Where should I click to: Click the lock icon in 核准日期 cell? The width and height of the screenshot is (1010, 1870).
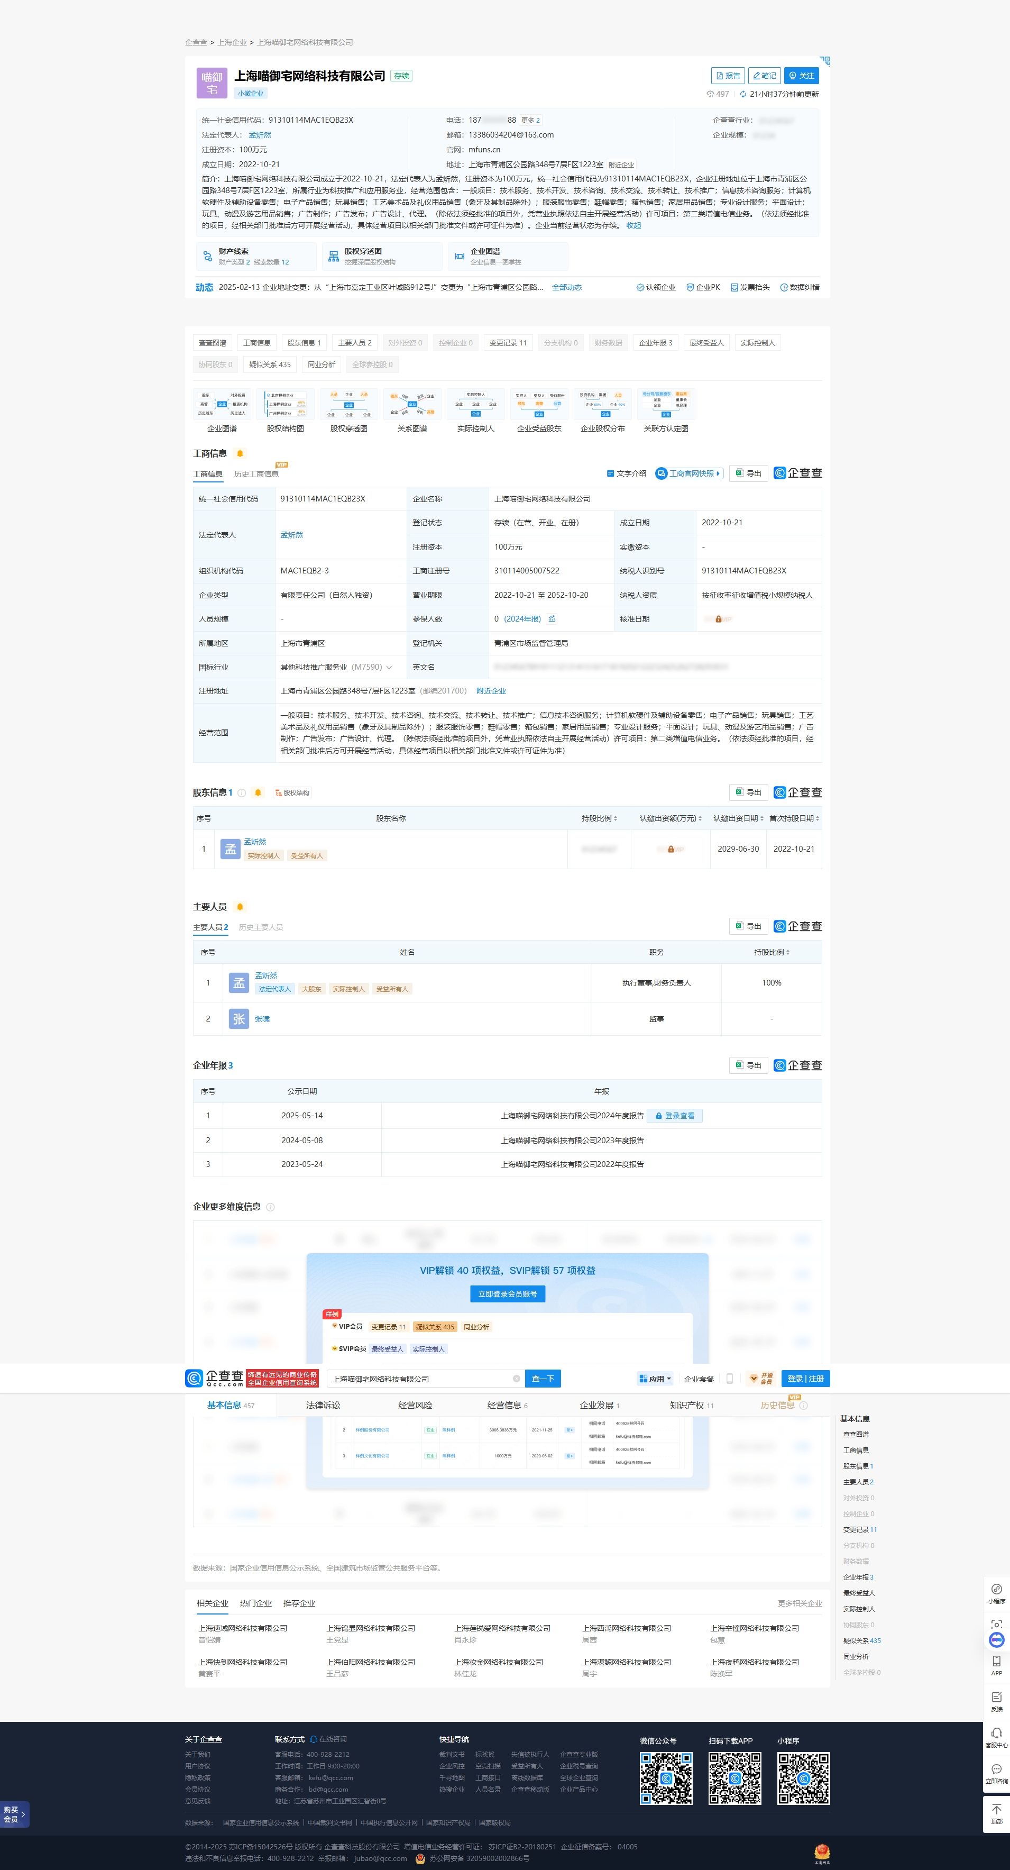click(718, 619)
